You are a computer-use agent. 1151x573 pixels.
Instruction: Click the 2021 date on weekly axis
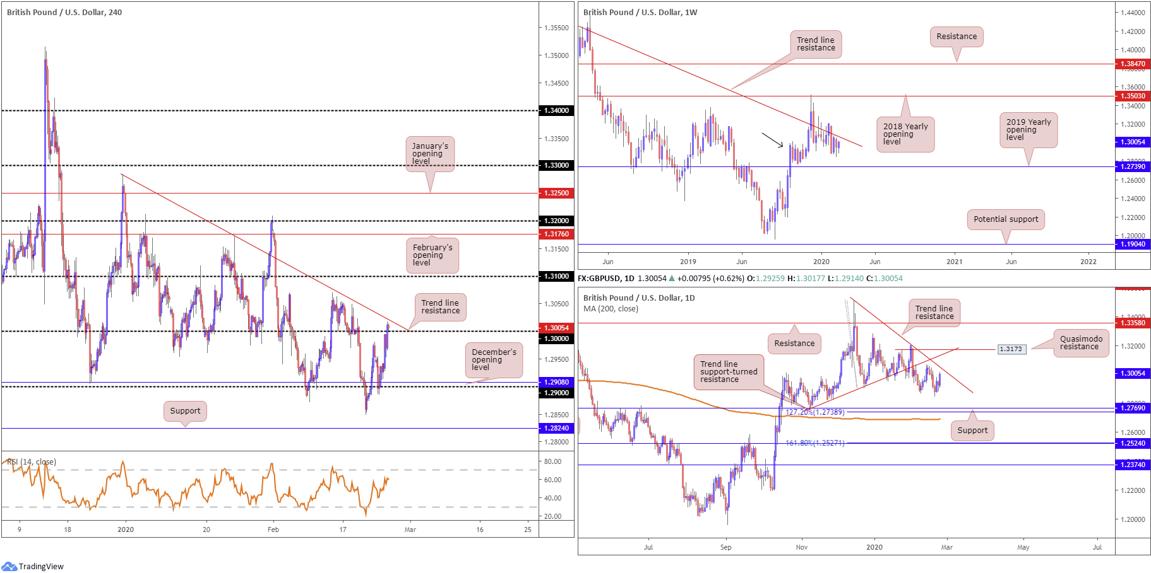tap(954, 262)
